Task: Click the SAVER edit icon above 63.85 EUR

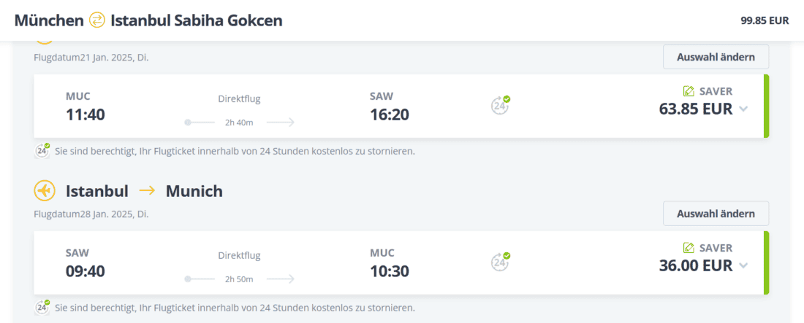Action: [688, 91]
